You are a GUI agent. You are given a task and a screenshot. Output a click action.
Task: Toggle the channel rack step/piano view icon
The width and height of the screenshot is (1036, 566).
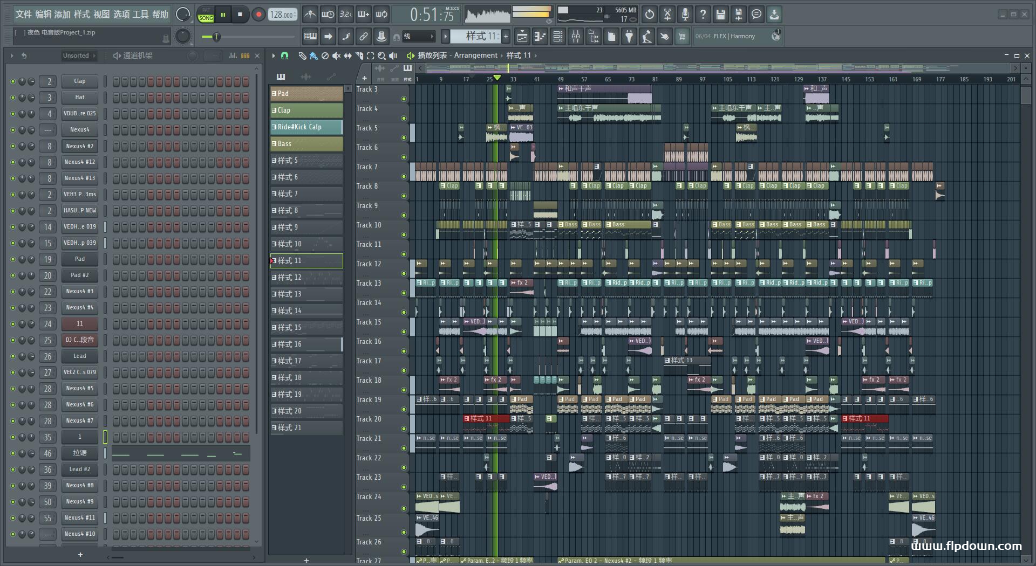245,56
